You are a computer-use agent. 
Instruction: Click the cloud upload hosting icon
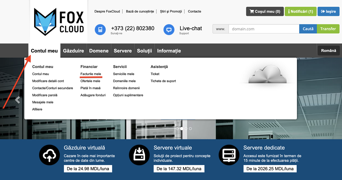(x=49, y=155)
